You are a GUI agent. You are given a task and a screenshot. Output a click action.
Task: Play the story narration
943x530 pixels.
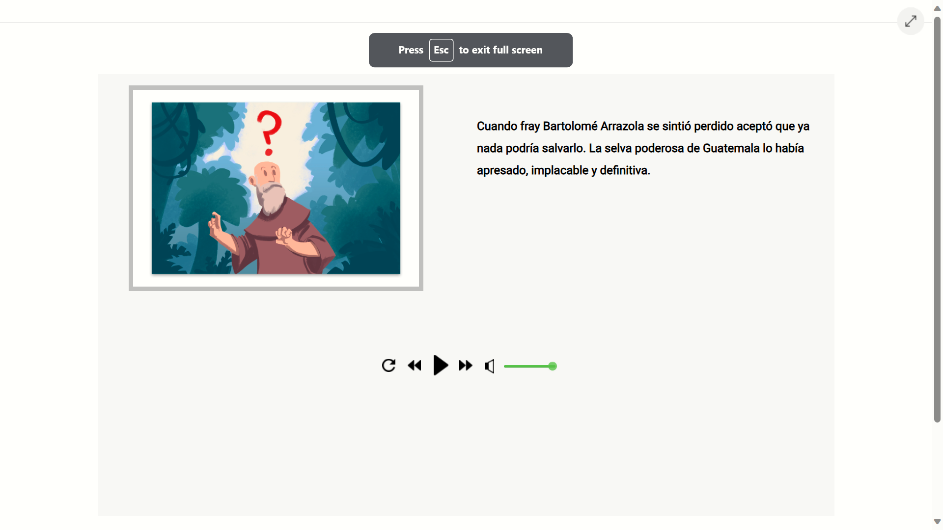(441, 365)
